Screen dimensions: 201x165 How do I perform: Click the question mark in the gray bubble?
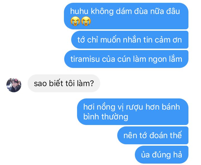(x=92, y=83)
